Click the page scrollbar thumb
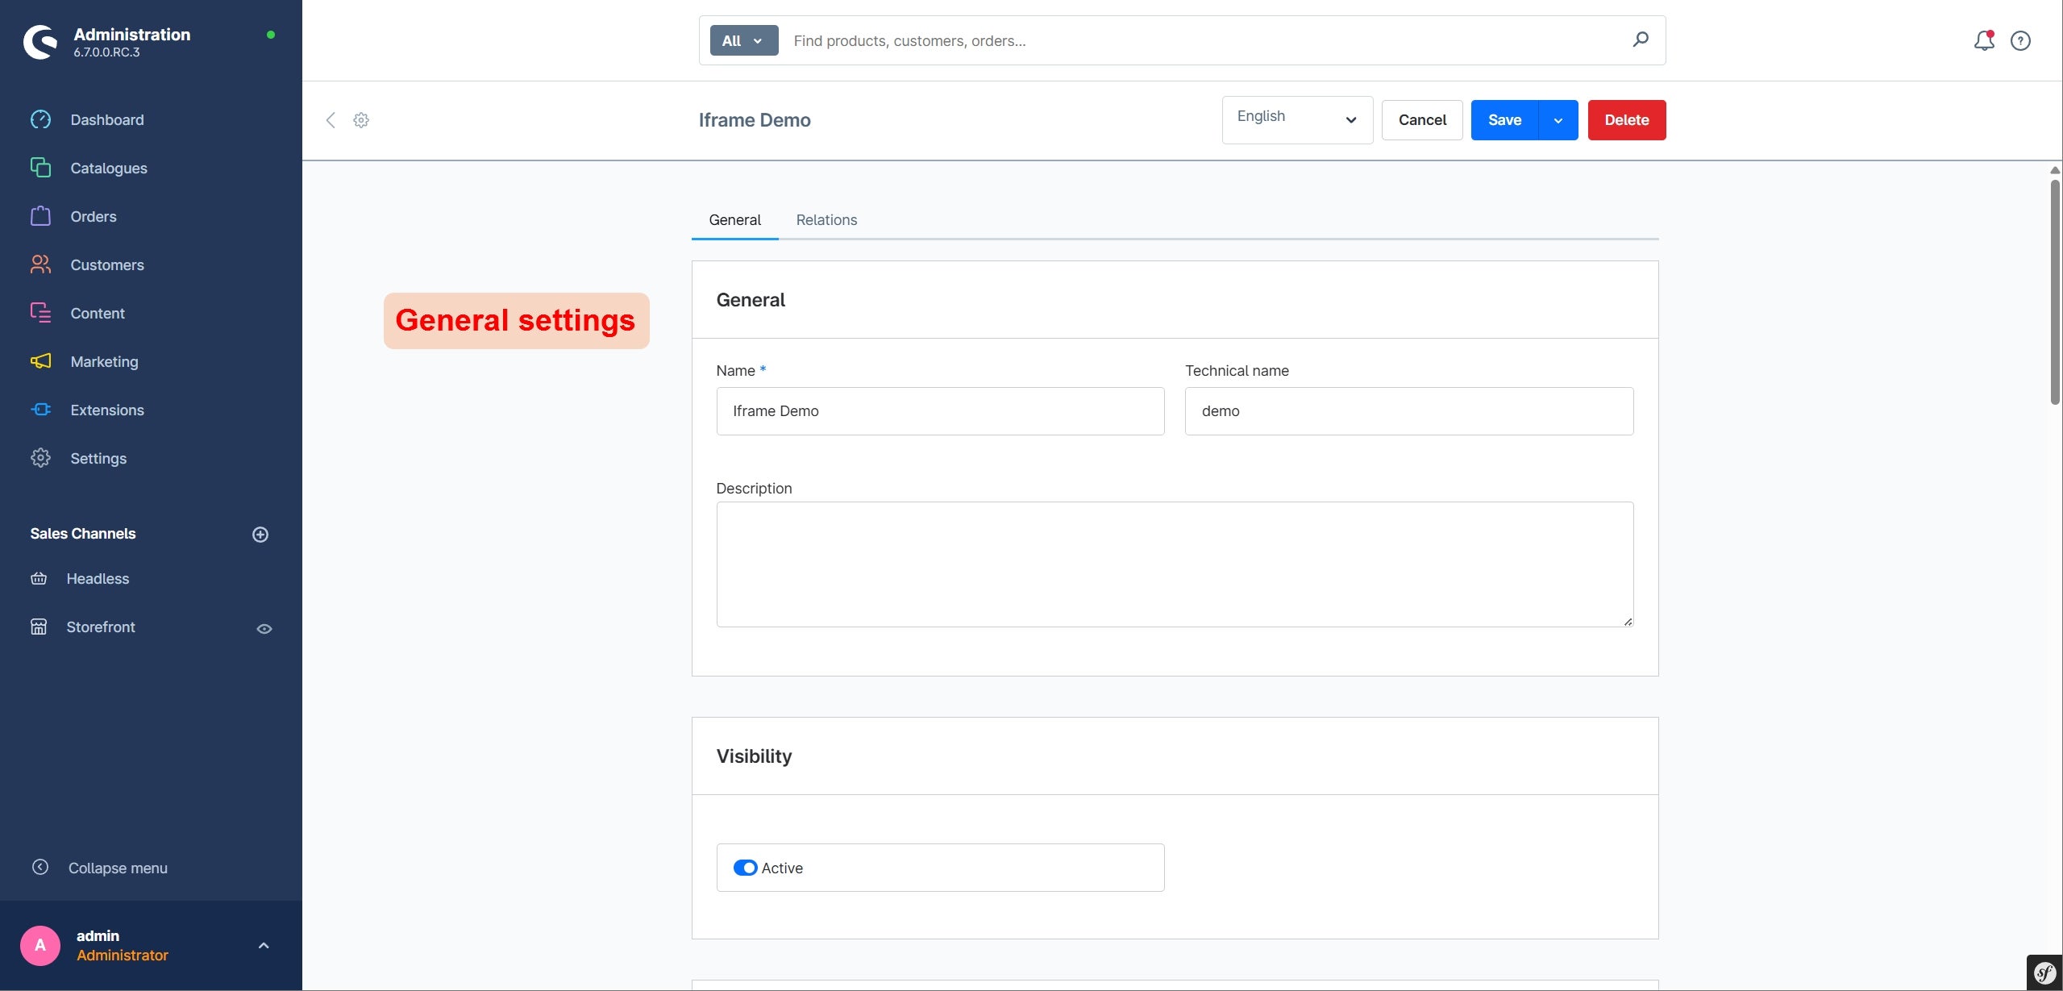Viewport: 2063px width, 991px height. 2055,292
